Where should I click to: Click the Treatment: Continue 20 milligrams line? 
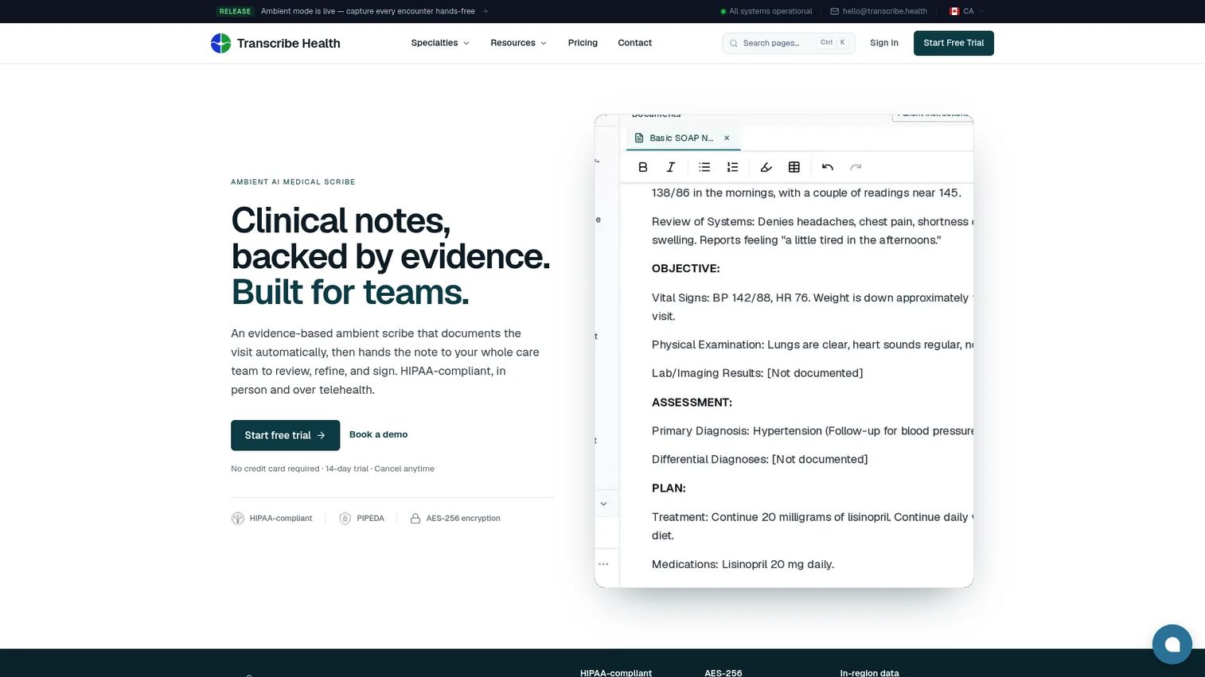pos(813,527)
